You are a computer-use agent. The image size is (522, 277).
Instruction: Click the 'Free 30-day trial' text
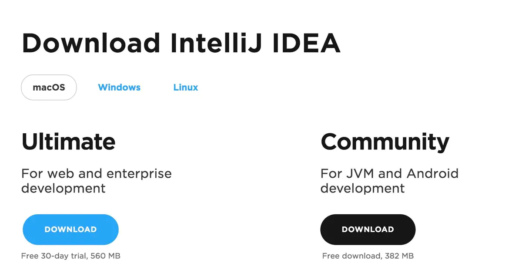tap(54, 256)
